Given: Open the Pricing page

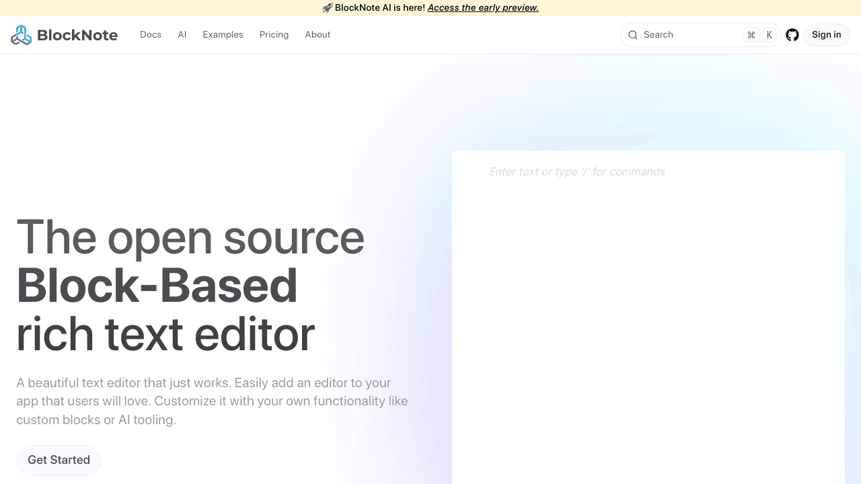Looking at the screenshot, I should tap(274, 34).
